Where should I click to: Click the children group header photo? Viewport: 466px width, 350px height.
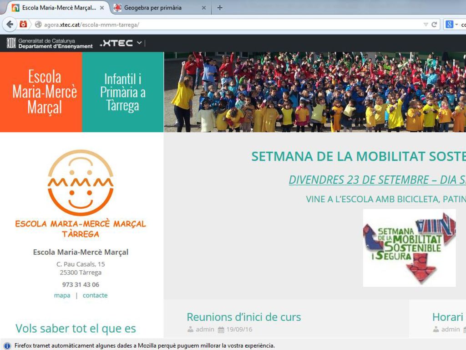coord(315,92)
